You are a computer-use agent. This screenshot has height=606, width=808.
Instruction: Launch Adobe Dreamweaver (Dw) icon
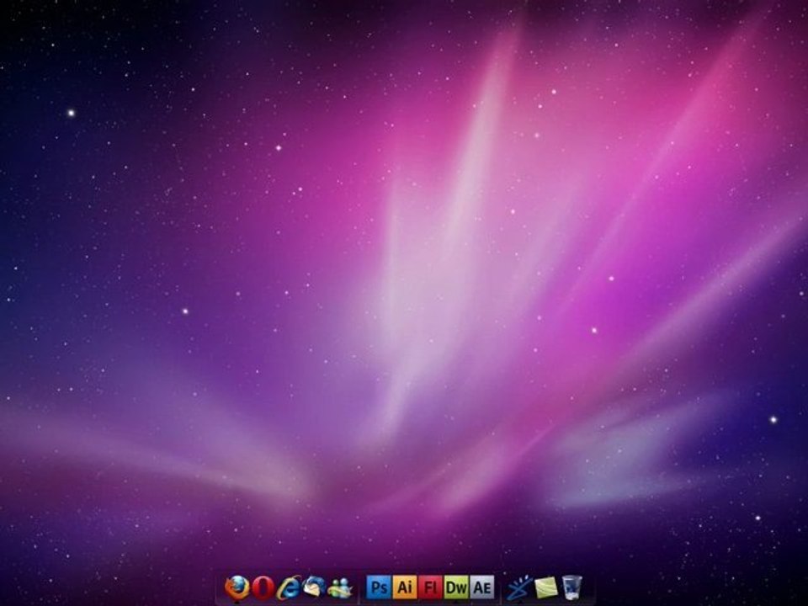click(x=456, y=587)
